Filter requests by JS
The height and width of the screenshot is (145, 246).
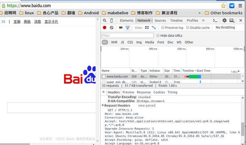(x=122, y=42)
